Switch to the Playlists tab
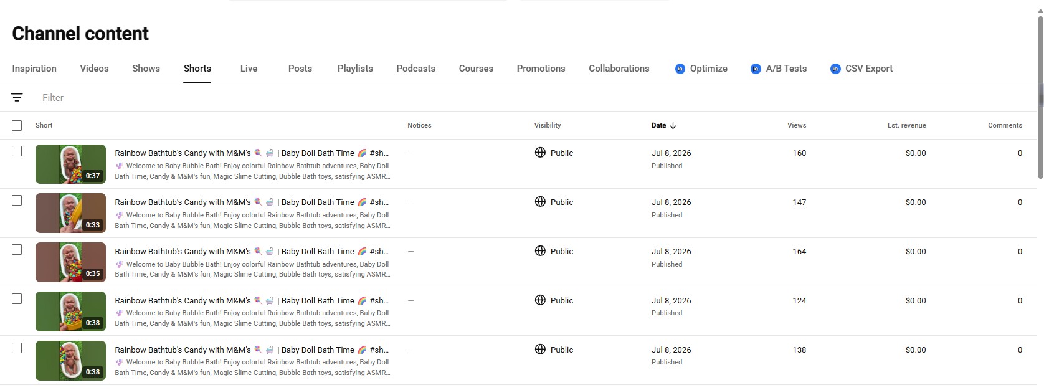This screenshot has height=390, width=1044. point(355,69)
